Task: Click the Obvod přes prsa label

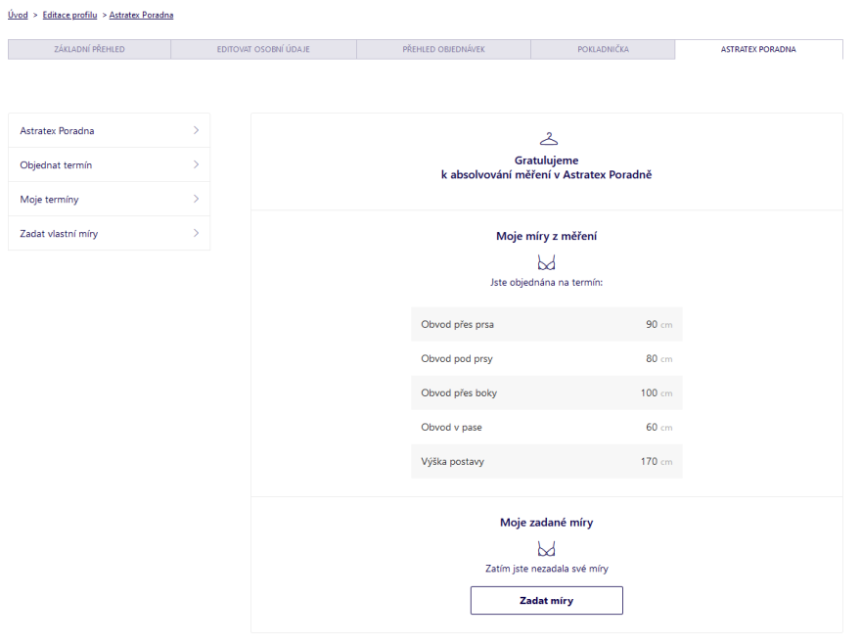Action: (x=458, y=324)
